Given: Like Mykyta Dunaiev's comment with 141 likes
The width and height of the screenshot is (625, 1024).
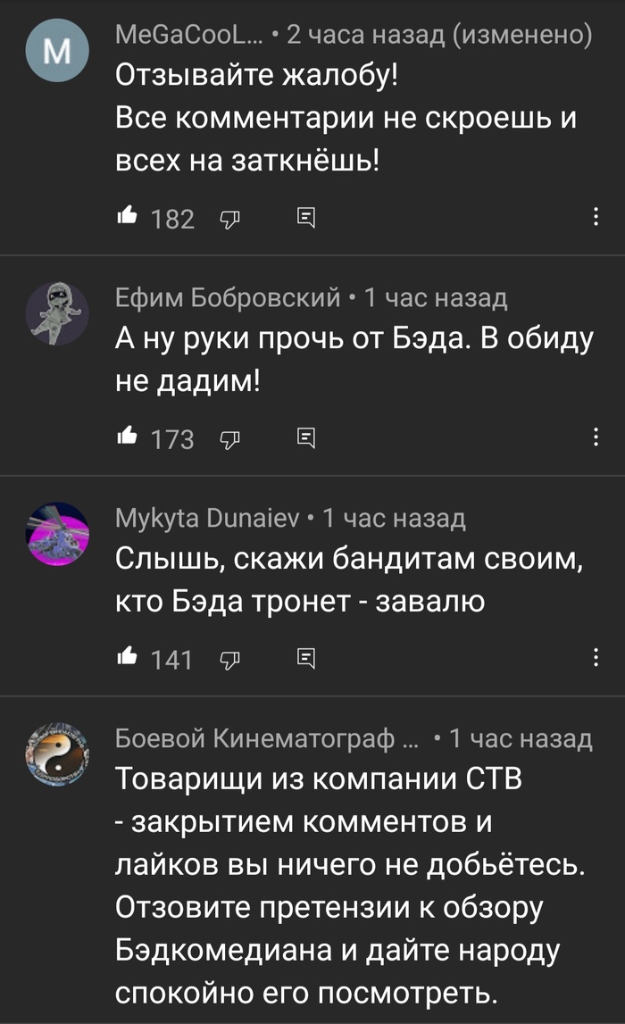Looking at the screenshot, I should 127,655.
